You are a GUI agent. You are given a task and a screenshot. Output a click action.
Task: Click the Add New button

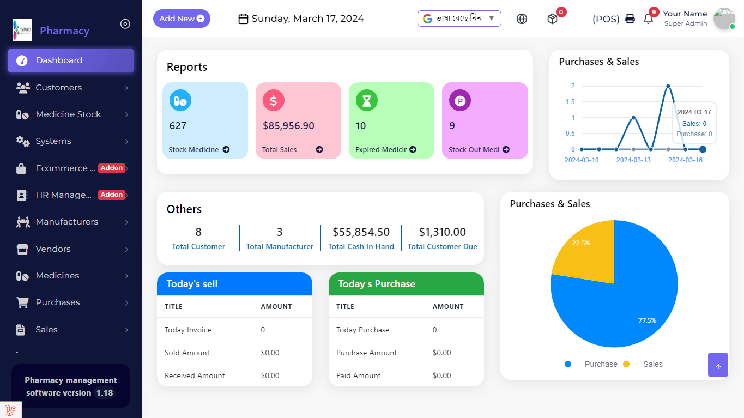(x=182, y=19)
